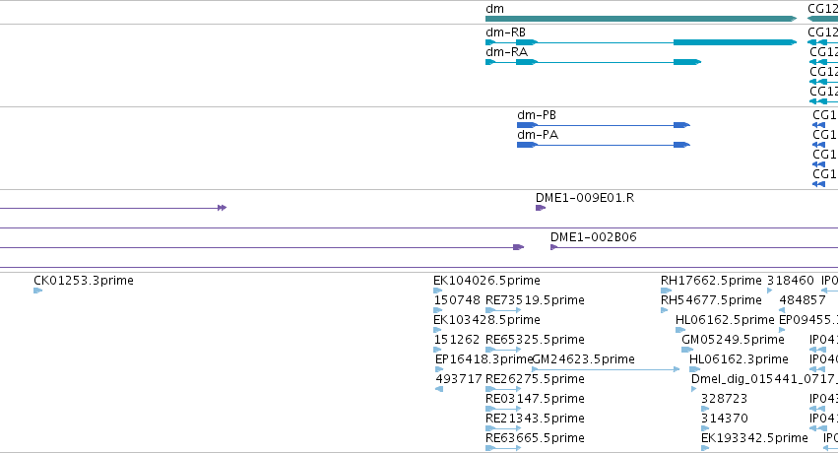Click the dm-RB transcript label
The image size is (838, 453).
505,32
